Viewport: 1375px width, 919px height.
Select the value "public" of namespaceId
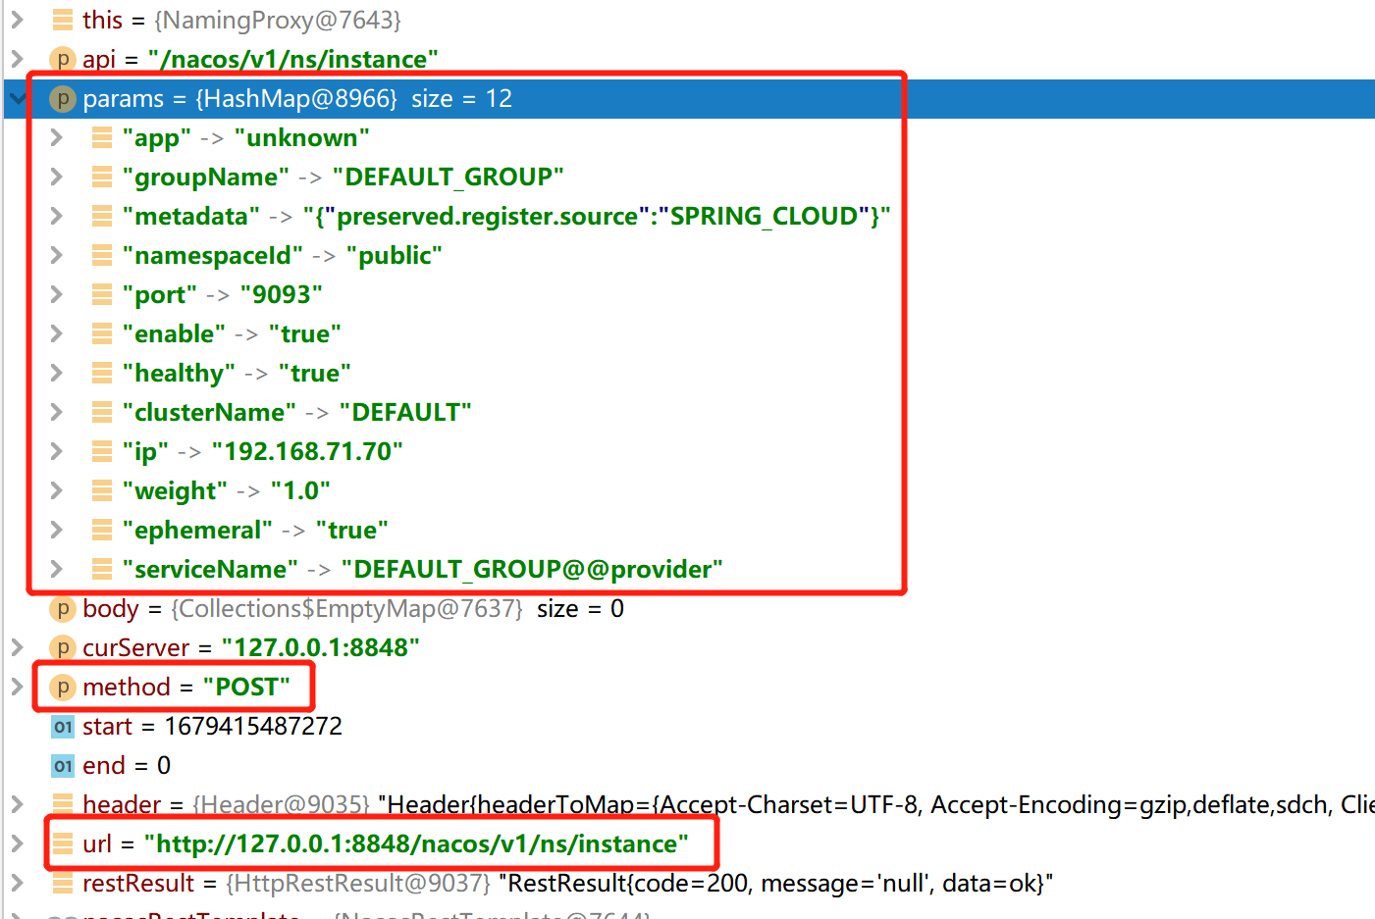(x=395, y=256)
